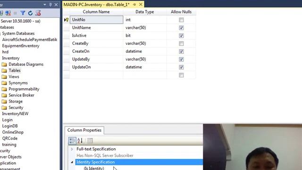Click the Property Pages icon in Column Properties
Viewport: 302px width, 170px height.
coord(90,141)
